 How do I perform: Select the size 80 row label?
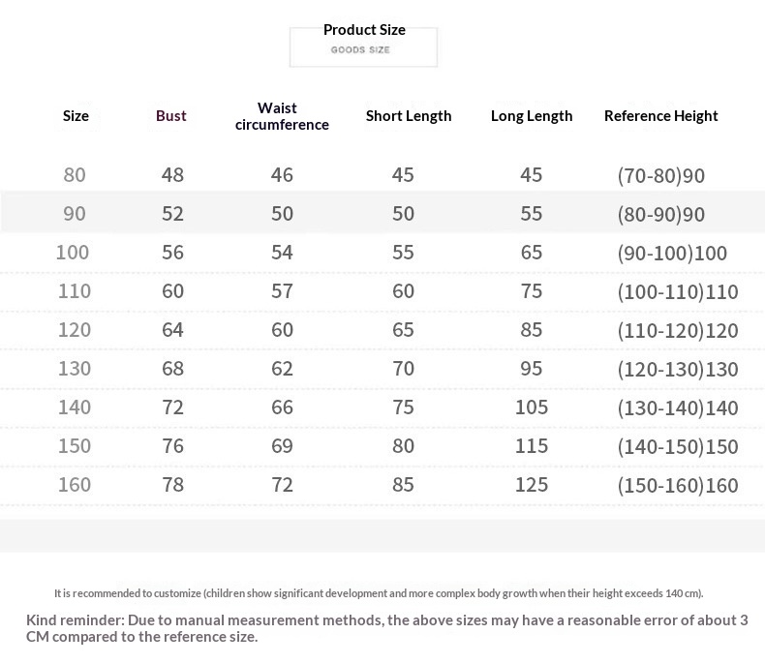[x=75, y=175]
